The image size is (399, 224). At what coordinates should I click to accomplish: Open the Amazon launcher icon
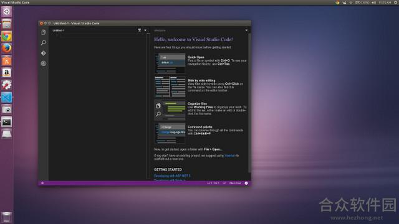pyautogui.click(x=7, y=73)
